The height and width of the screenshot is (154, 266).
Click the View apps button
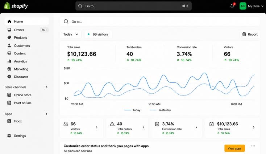(x=234, y=149)
